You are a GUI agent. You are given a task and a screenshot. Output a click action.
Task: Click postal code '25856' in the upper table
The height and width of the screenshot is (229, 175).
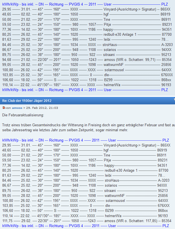click(166, 65)
